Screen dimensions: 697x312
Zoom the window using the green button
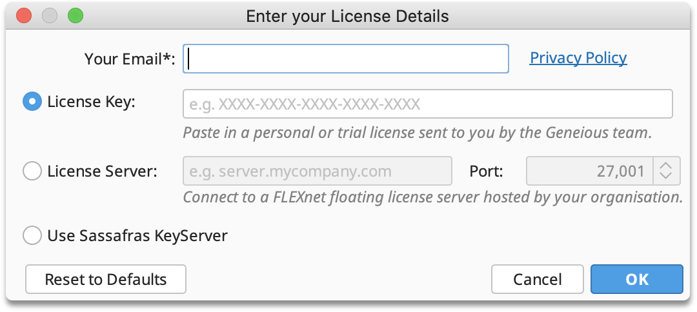coord(76,16)
